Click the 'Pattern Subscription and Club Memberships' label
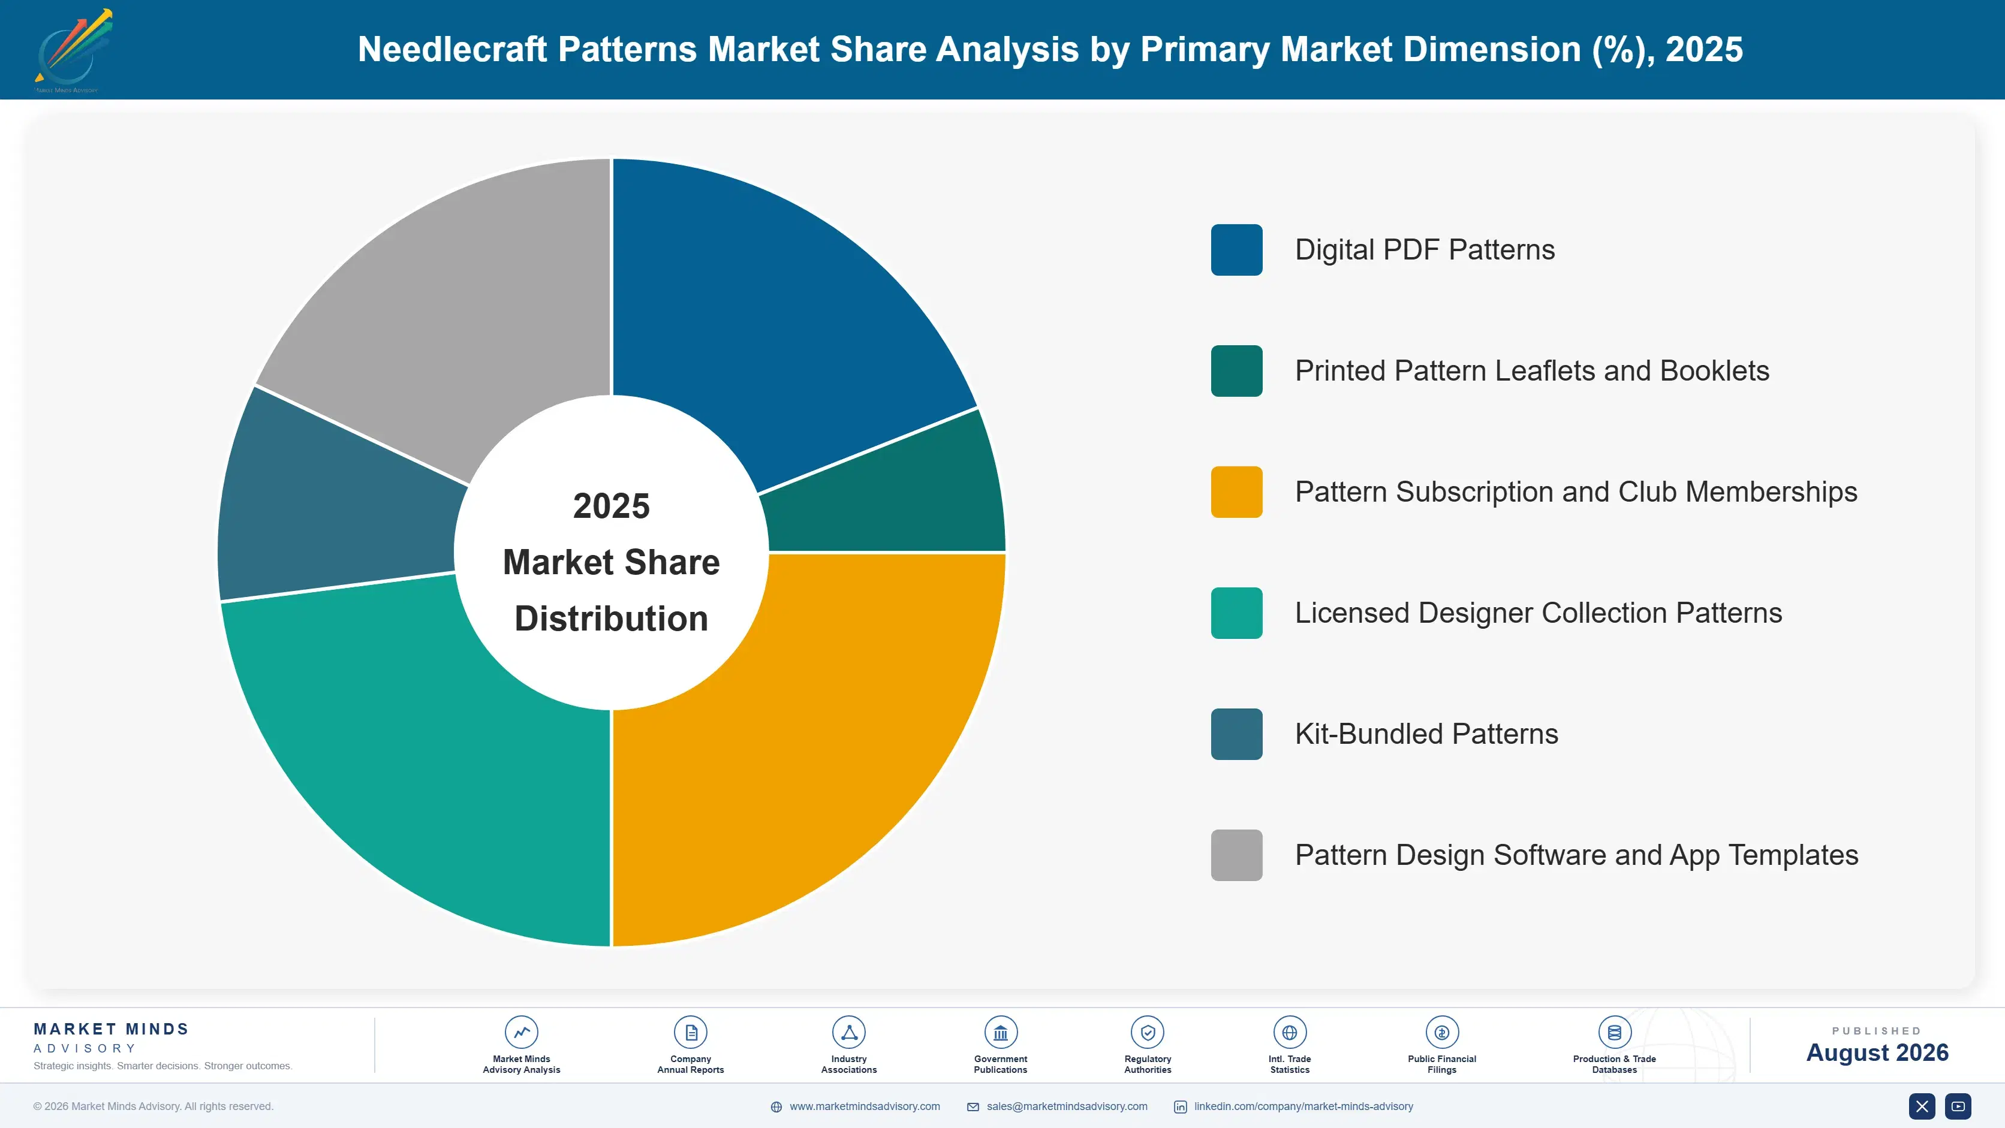Screen dimensions: 2005x1128 1576,491
